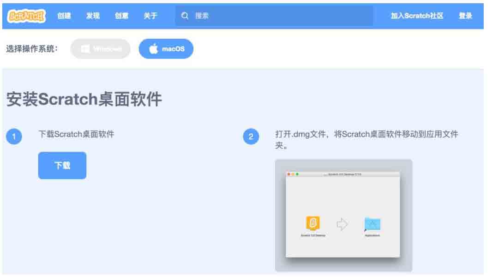Click the 安装Scratch桌面软件 heading
This screenshot has width=492, height=277.
[x=84, y=100]
